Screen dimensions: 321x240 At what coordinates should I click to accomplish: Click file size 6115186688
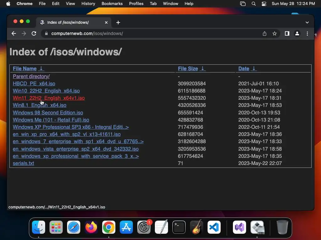coord(192,91)
